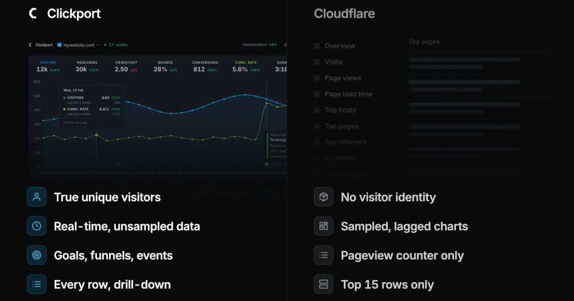Image resolution: width=574 pixels, height=301 pixels.
Task: Click the Pageview counter only label
Action: click(x=402, y=256)
